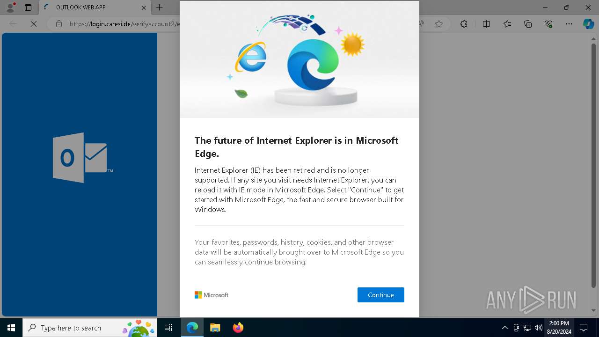The width and height of the screenshot is (599, 337).
Task: Click the address bar URL
Action: click(x=124, y=24)
